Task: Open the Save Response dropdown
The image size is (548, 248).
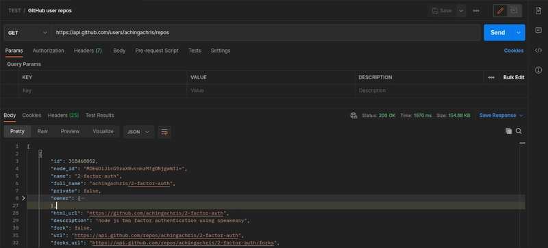Action: pyautogui.click(x=501, y=115)
